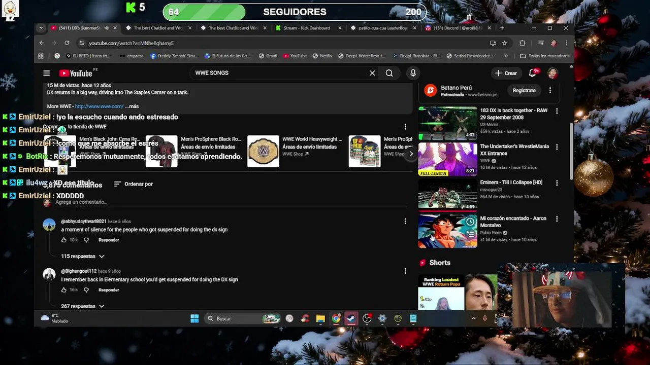The height and width of the screenshot is (365, 650).
Task: Open the Windows Start menu
Action: (x=194, y=318)
